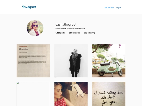142x106 pixels.
Task: Open the 392 following list
Action: pos(90,33)
